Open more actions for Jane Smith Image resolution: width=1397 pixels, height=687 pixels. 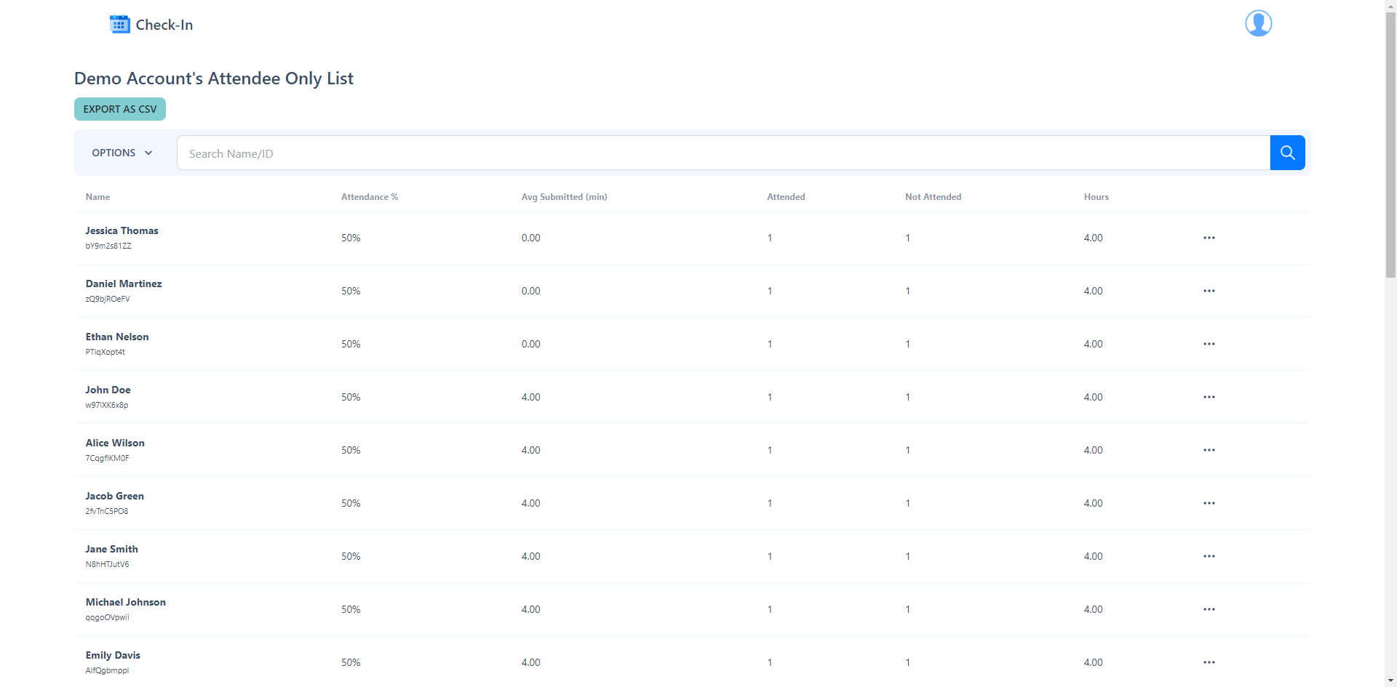[x=1209, y=556]
